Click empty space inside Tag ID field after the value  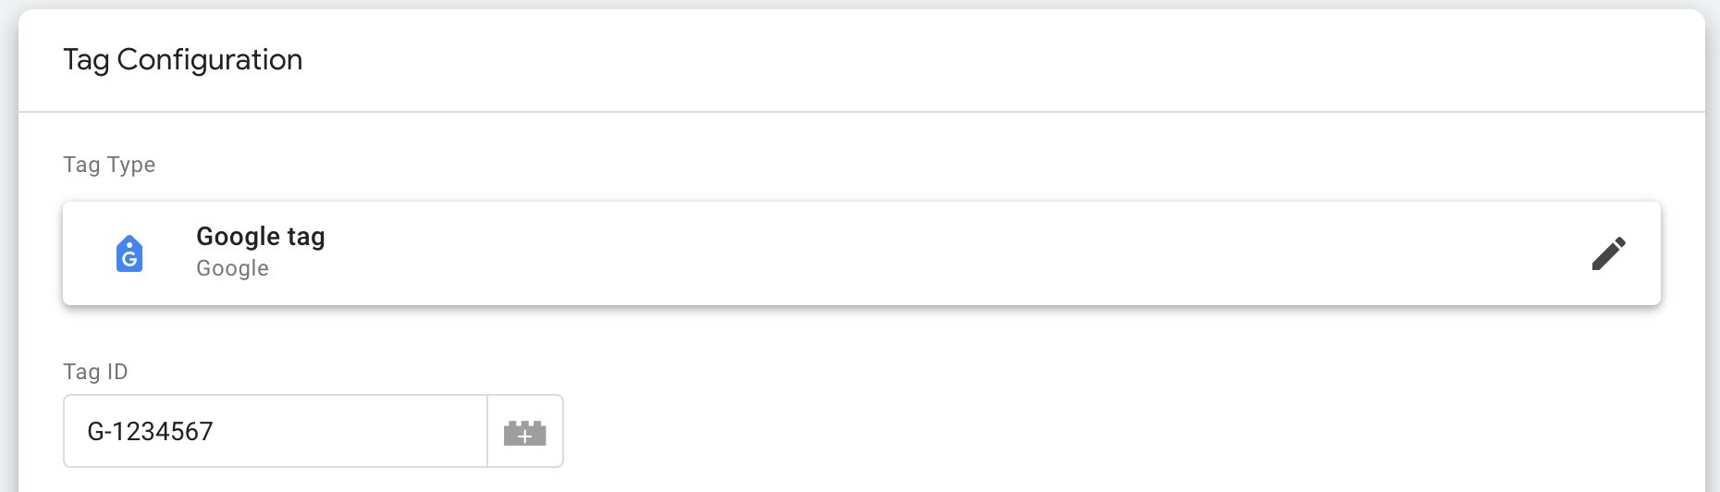(x=351, y=431)
